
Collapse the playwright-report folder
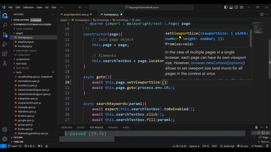(x=33, y=51)
